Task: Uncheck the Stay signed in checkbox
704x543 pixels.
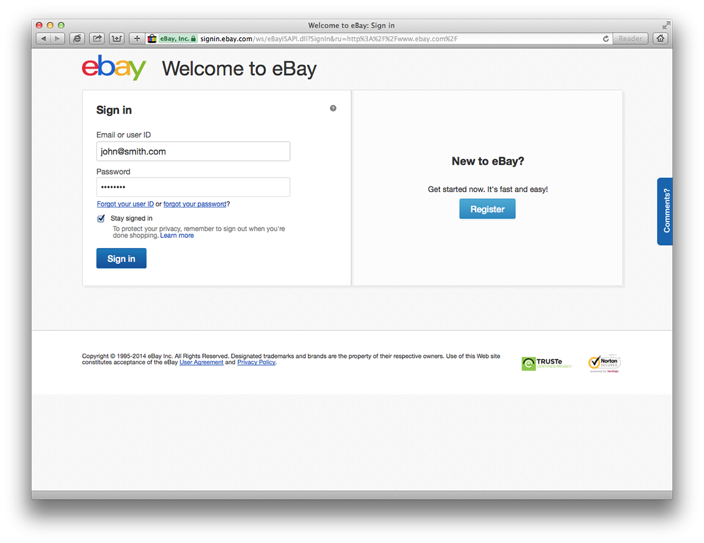Action: 101,219
